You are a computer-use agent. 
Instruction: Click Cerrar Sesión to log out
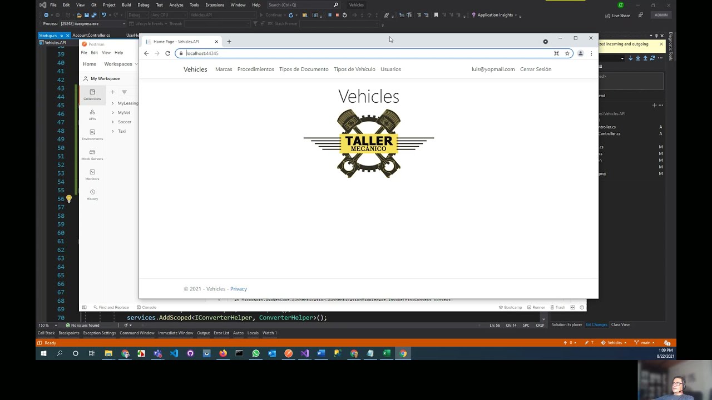click(x=536, y=69)
